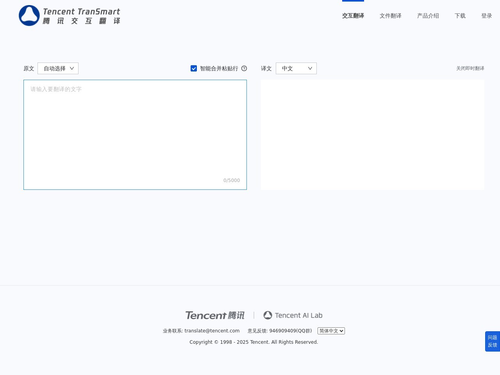The width and height of the screenshot is (500, 375).
Task: Expand the 自动选择 source language dropdown
Action: coord(58,68)
